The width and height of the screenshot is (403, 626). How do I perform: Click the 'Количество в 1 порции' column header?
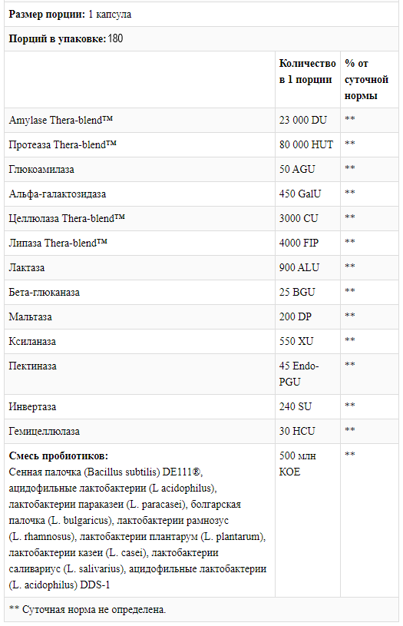307,71
